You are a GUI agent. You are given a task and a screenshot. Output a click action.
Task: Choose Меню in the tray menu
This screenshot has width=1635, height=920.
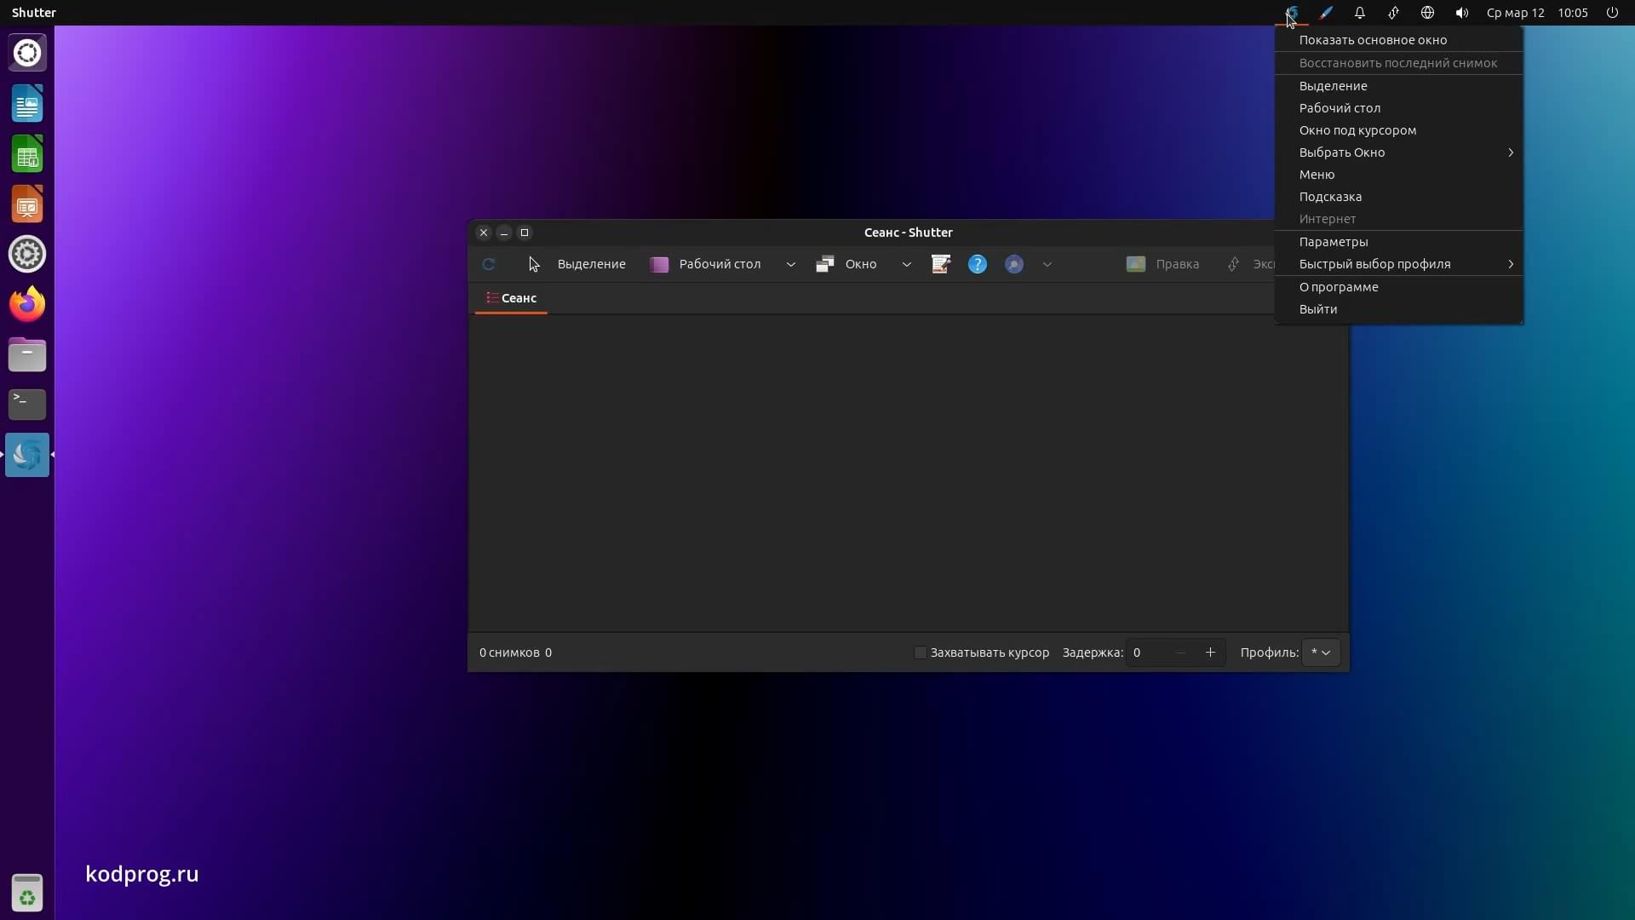pyautogui.click(x=1398, y=175)
